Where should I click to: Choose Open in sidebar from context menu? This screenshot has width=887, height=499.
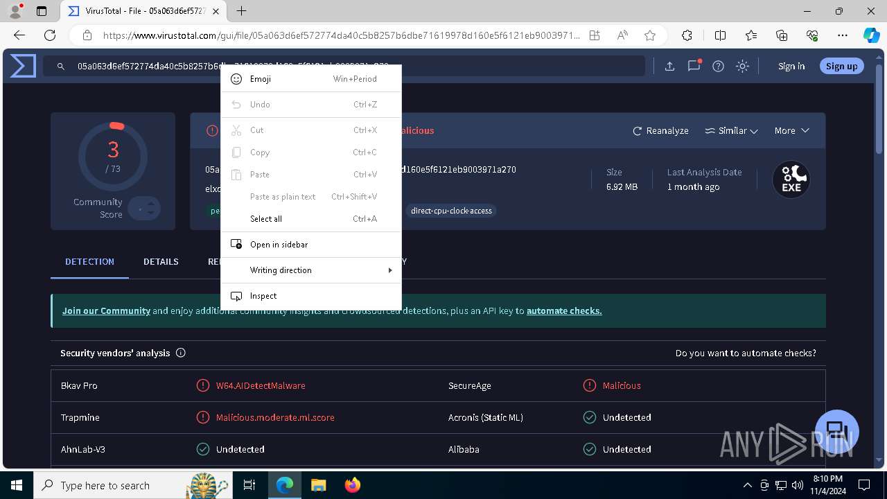310,245
